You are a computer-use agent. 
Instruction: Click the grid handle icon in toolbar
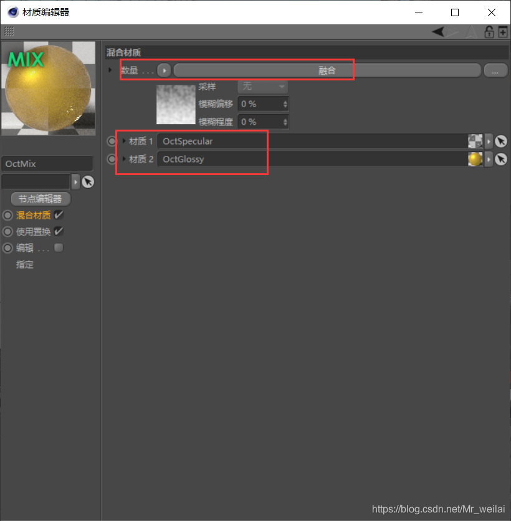(9, 32)
